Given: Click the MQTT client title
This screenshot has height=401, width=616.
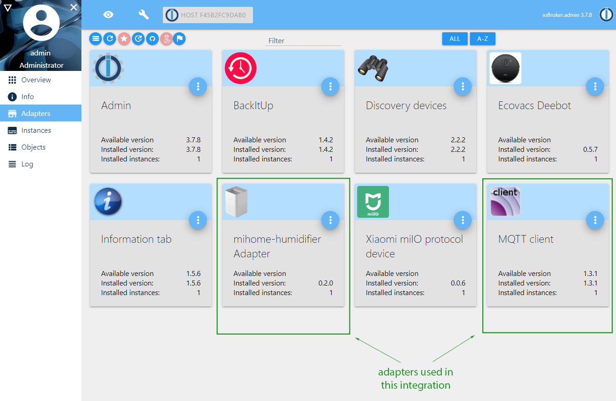Looking at the screenshot, I should (x=526, y=239).
